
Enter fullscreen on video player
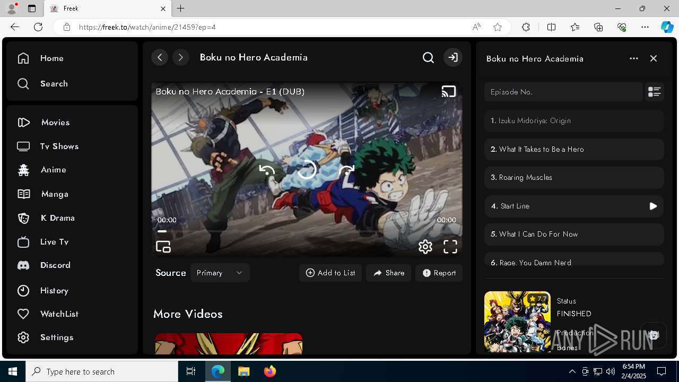click(x=450, y=247)
